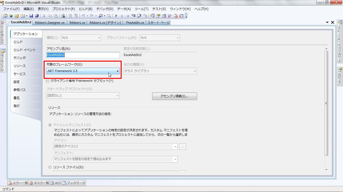Click the Find in Files icon
Screen dimensions: 343x192
[63, 16]
